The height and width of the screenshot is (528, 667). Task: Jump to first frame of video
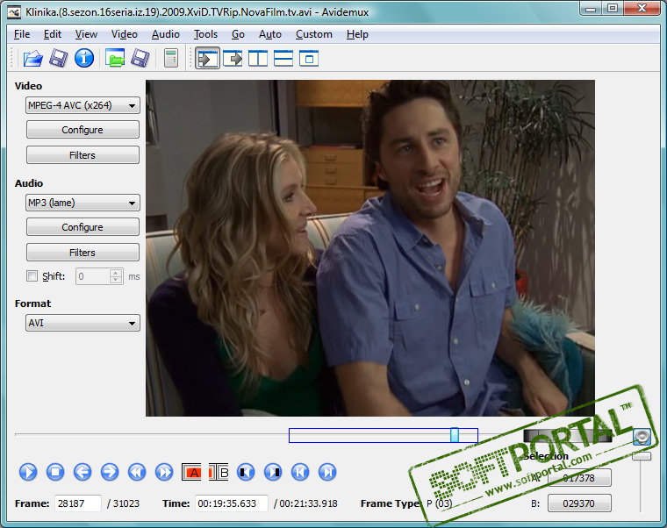click(300, 472)
